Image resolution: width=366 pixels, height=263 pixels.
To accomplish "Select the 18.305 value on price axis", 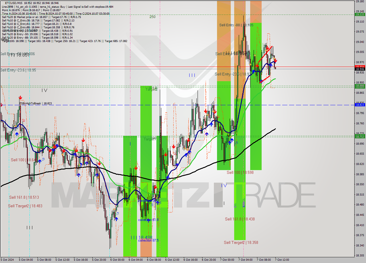I will click(x=360, y=256).
